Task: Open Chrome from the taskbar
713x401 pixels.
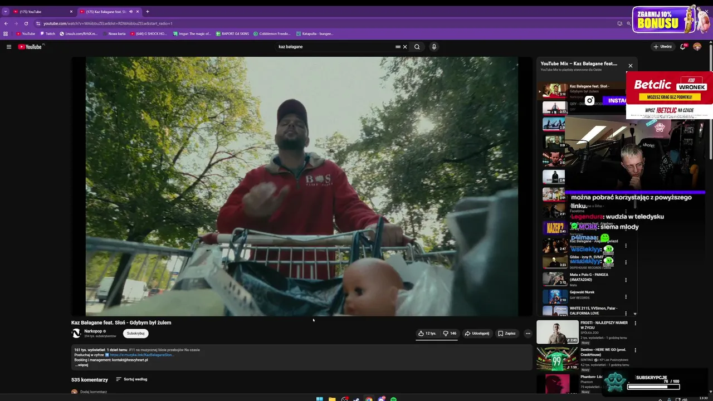Action: point(369,399)
